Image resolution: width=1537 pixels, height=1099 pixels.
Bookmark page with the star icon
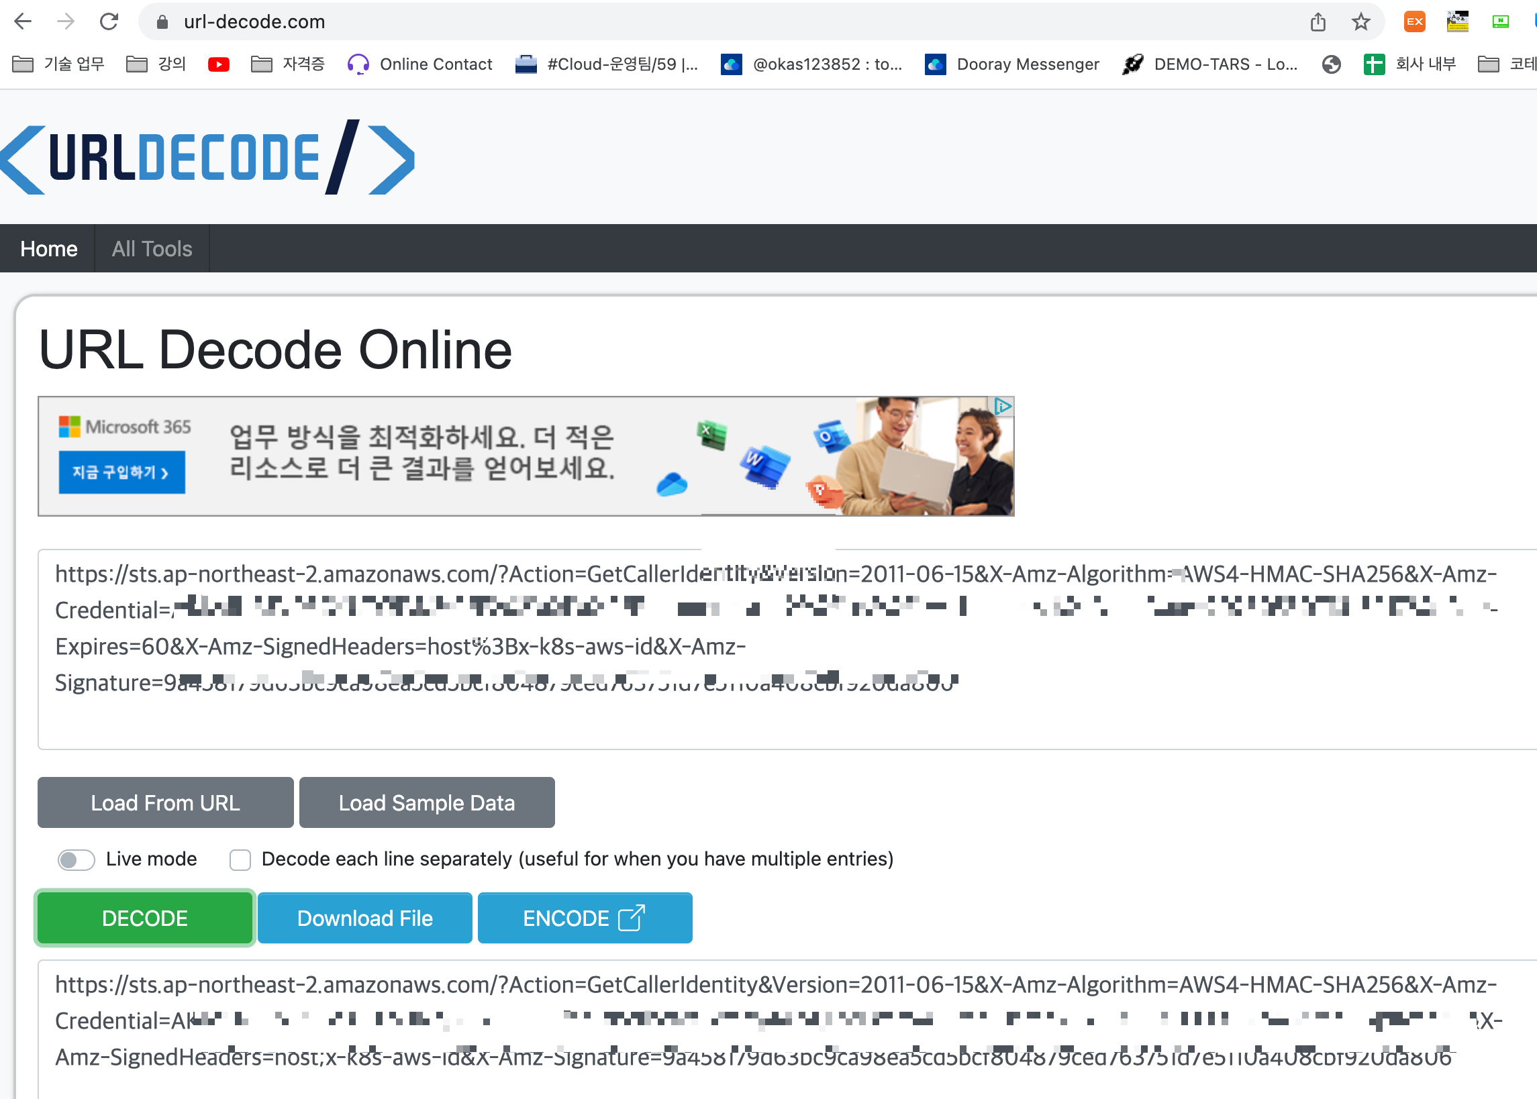(1360, 21)
